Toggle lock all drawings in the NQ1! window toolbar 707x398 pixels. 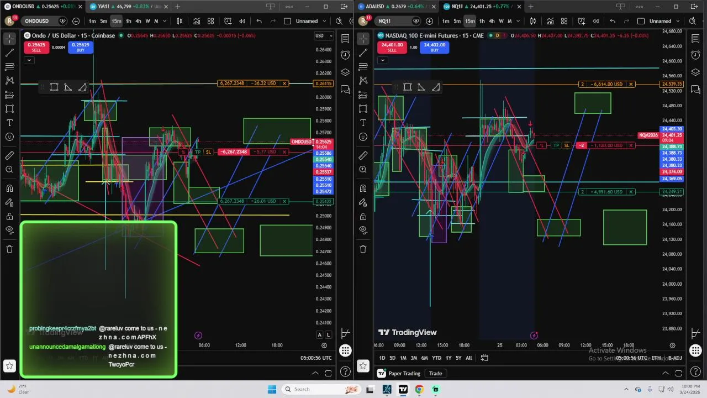pyautogui.click(x=363, y=216)
